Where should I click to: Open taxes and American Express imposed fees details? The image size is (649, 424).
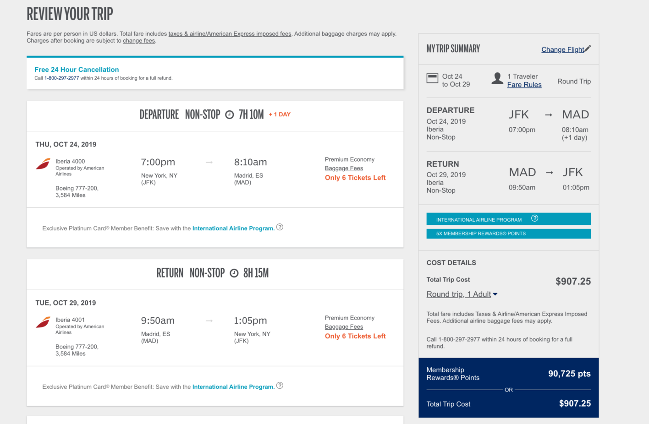tap(230, 33)
